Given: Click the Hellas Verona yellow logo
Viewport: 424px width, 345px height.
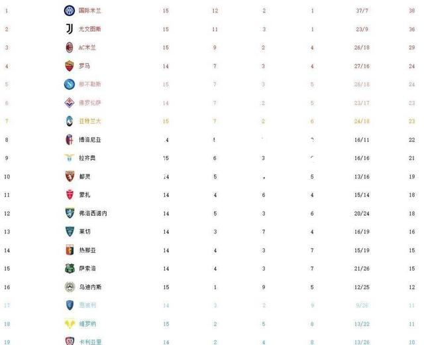Looking at the screenshot, I should pos(70,324).
